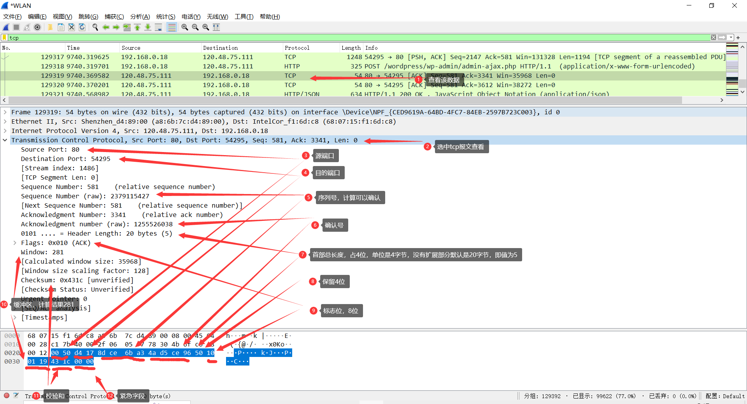747x404 pixels.
Task: Go to a specific packet number
Action: pos(126,27)
